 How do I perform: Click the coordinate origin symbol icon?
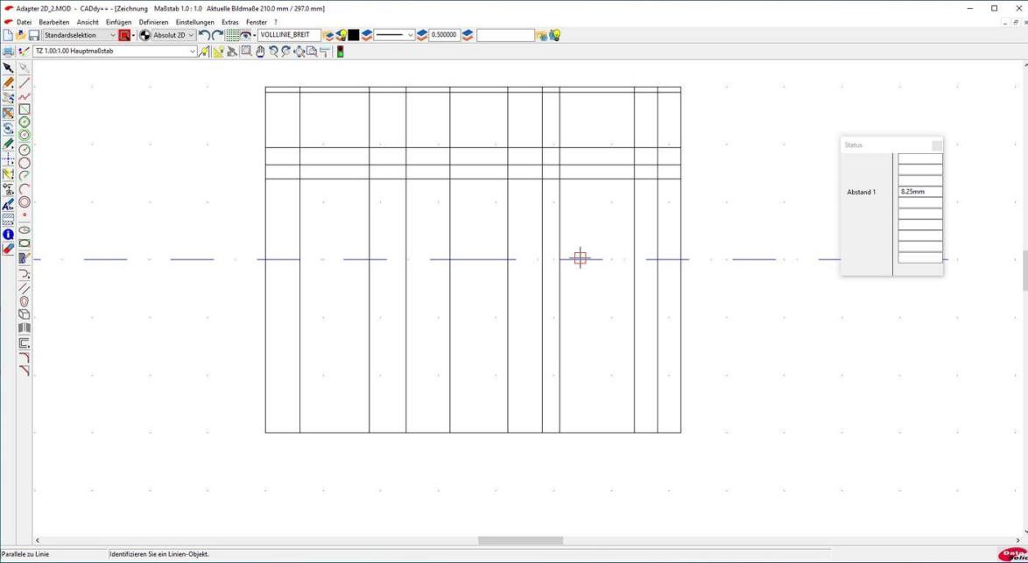(x=144, y=35)
